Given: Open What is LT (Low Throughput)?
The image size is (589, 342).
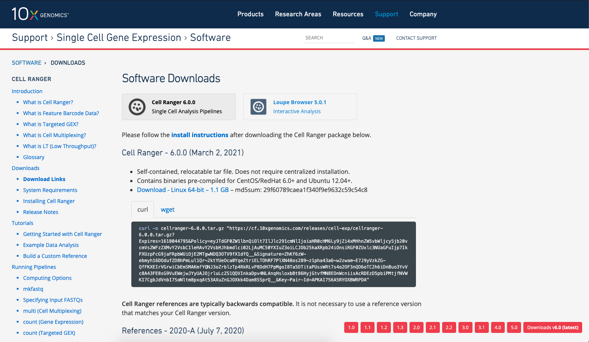Looking at the screenshot, I should (60, 146).
